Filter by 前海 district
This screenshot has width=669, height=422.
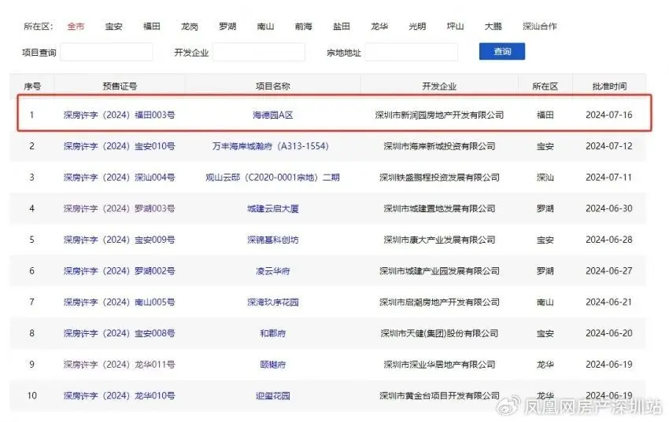(303, 27)
